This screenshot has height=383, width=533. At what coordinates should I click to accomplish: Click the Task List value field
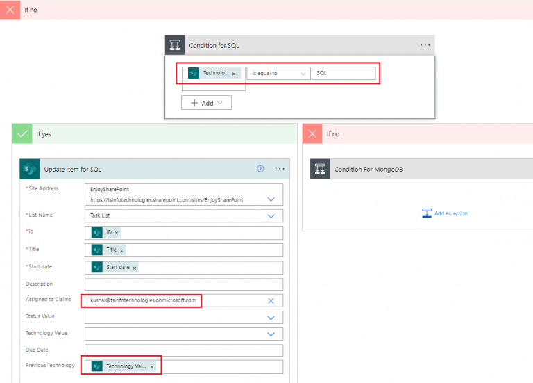[184, 216]
